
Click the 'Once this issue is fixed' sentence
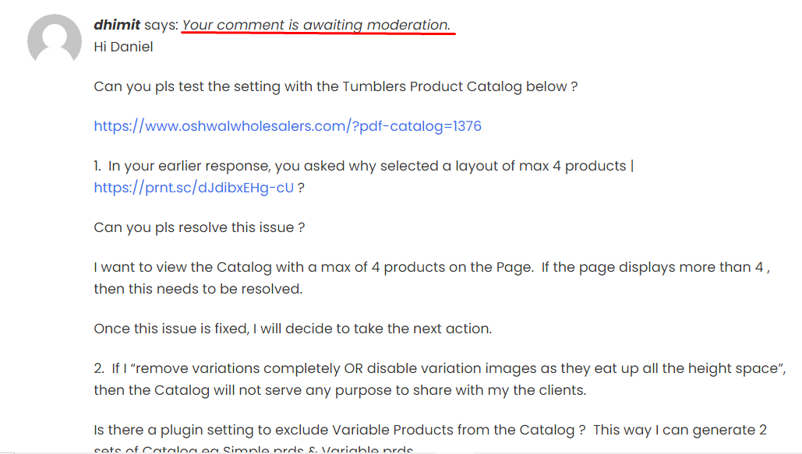click(x=292, y=329)
